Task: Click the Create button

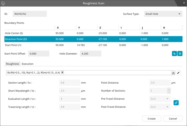Action: 151,119
